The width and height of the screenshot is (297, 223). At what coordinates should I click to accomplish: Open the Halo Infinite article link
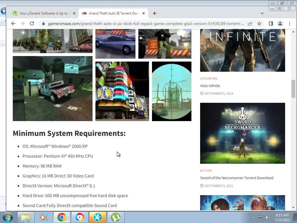(x=210, y=86)
